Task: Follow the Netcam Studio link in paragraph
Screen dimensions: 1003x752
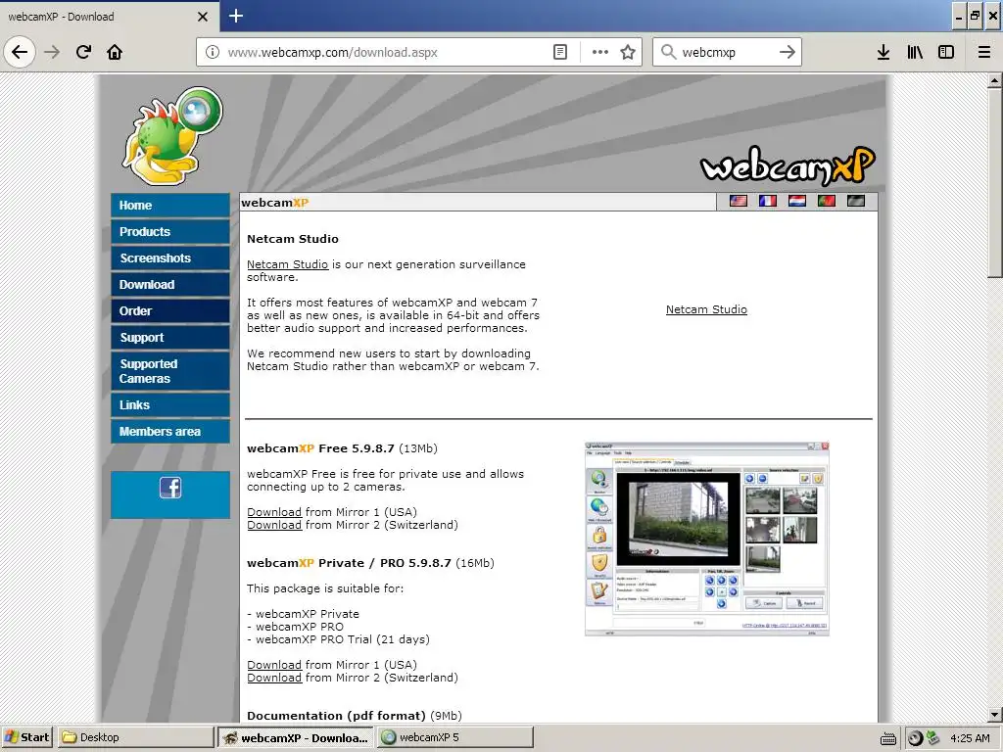Action: click(287, 264)
